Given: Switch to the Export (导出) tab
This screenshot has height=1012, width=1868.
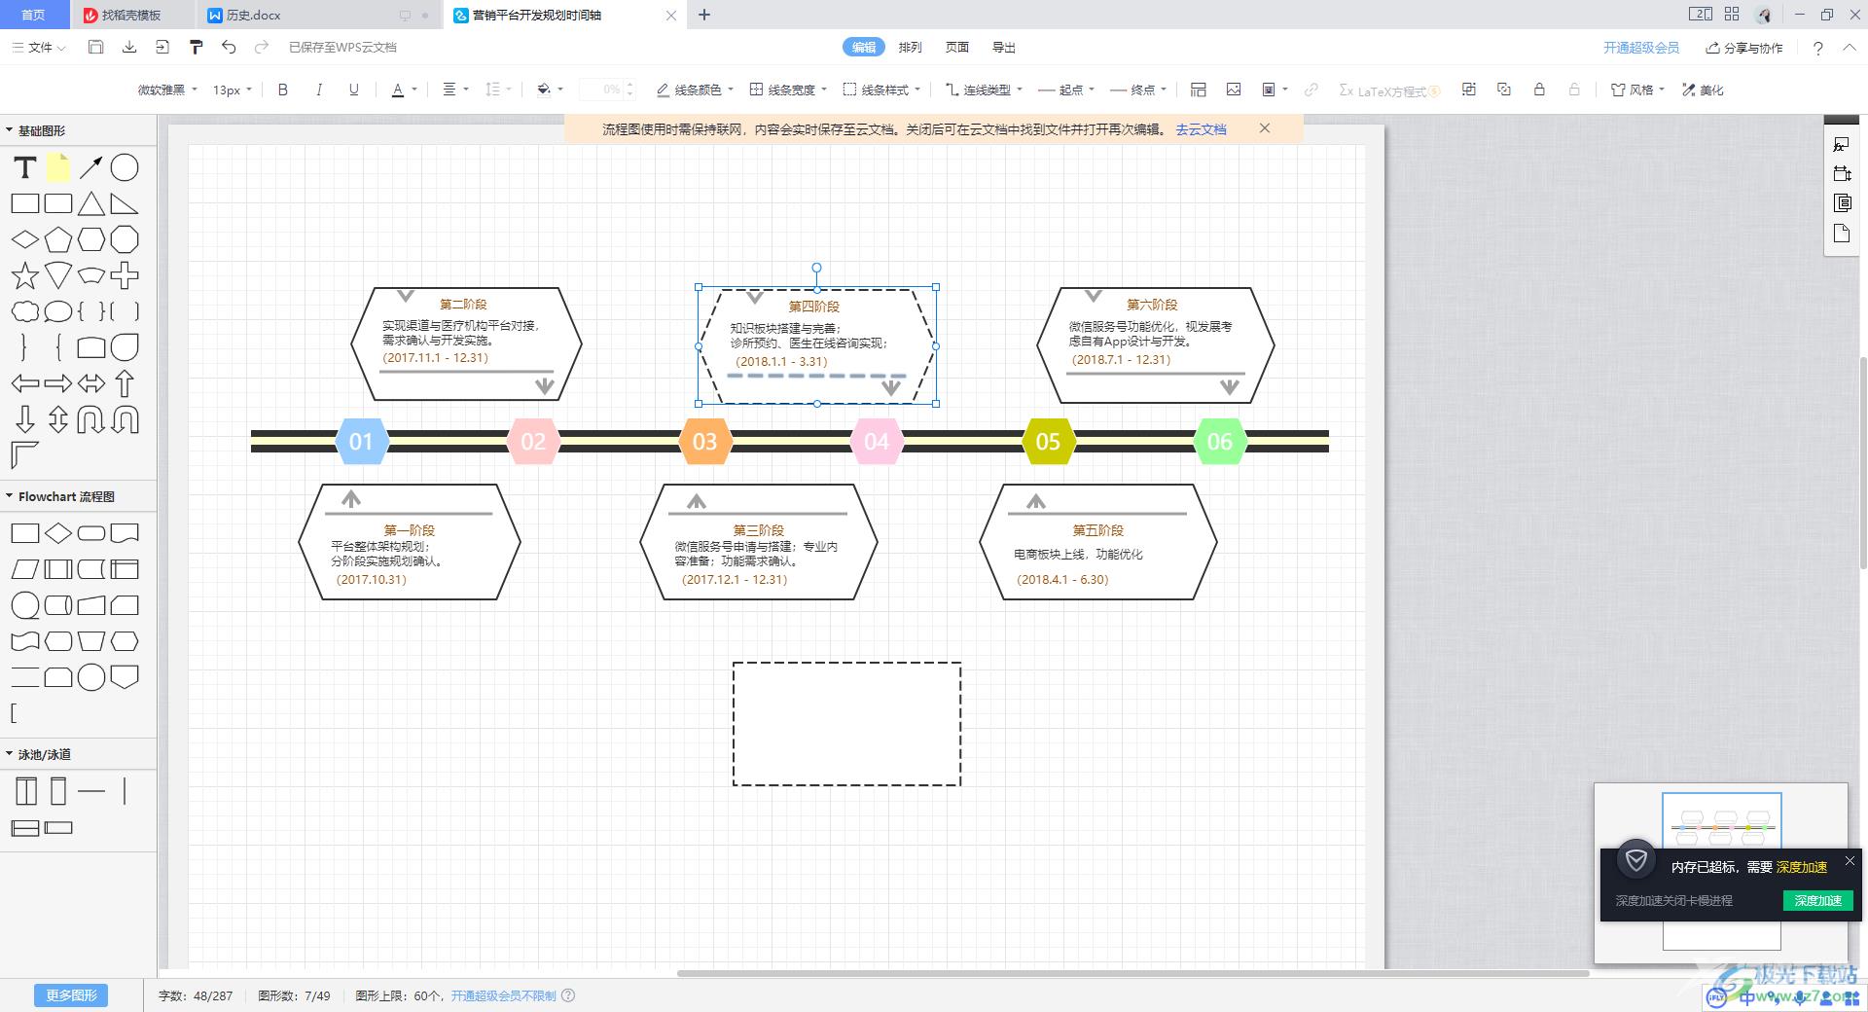Looking at the screenshot, I should click(1004, 47).
